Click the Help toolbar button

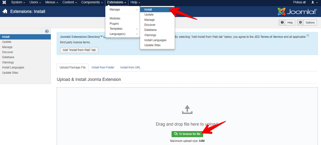pos(287,23)
